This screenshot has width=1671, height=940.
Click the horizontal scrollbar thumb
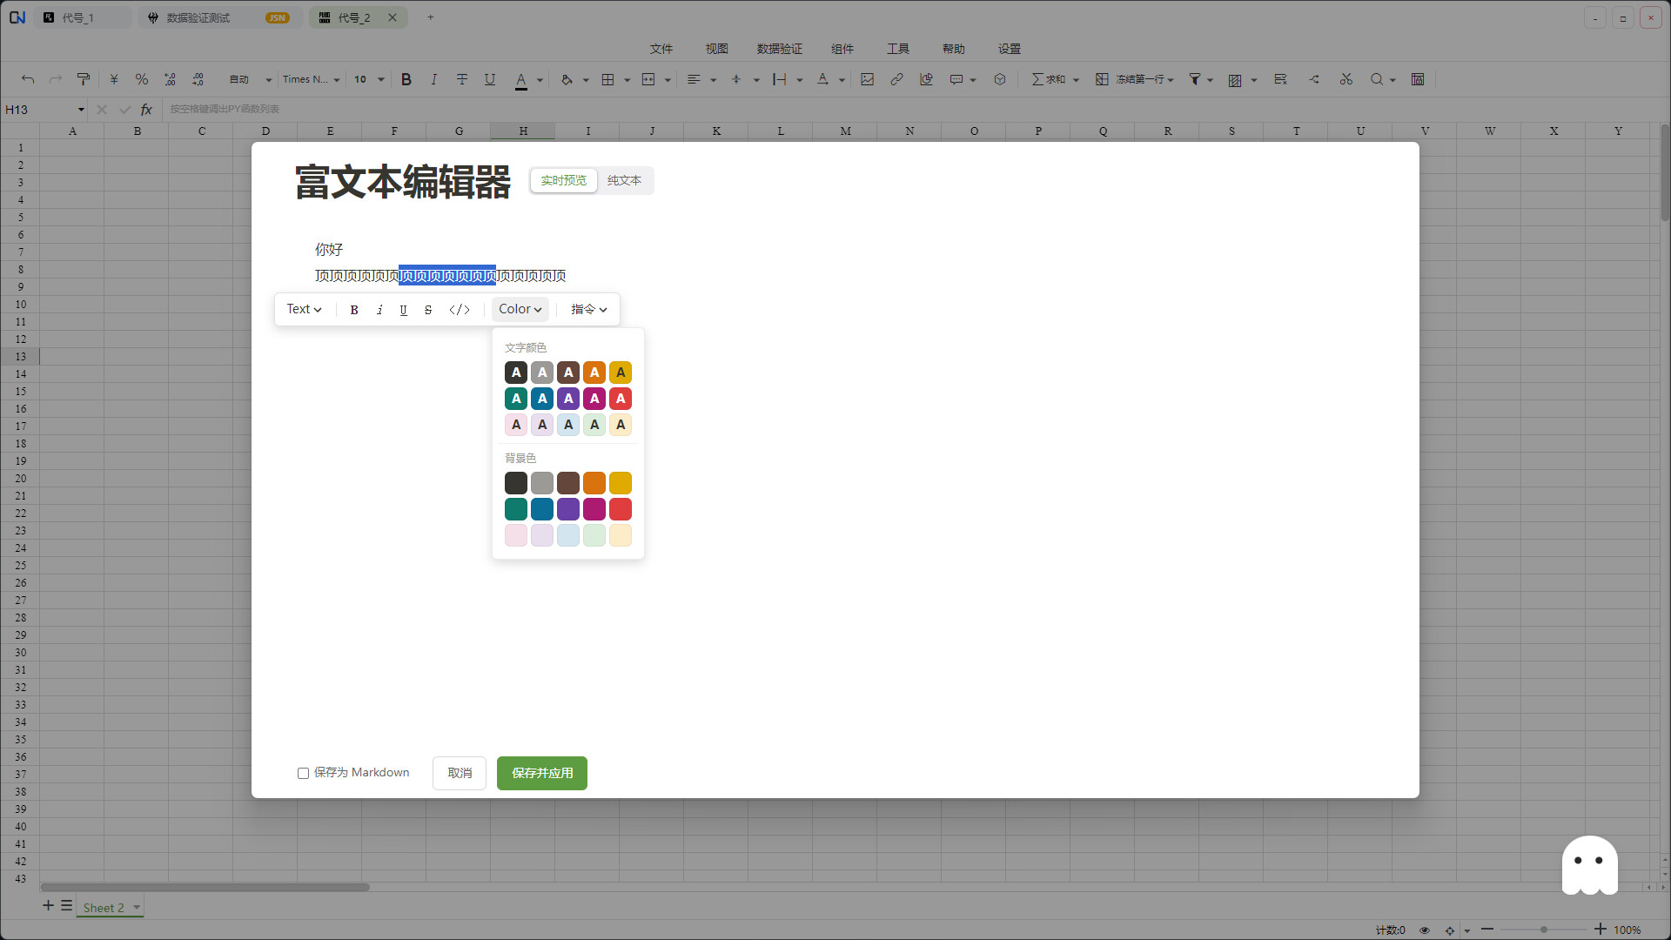coord(205,887)
